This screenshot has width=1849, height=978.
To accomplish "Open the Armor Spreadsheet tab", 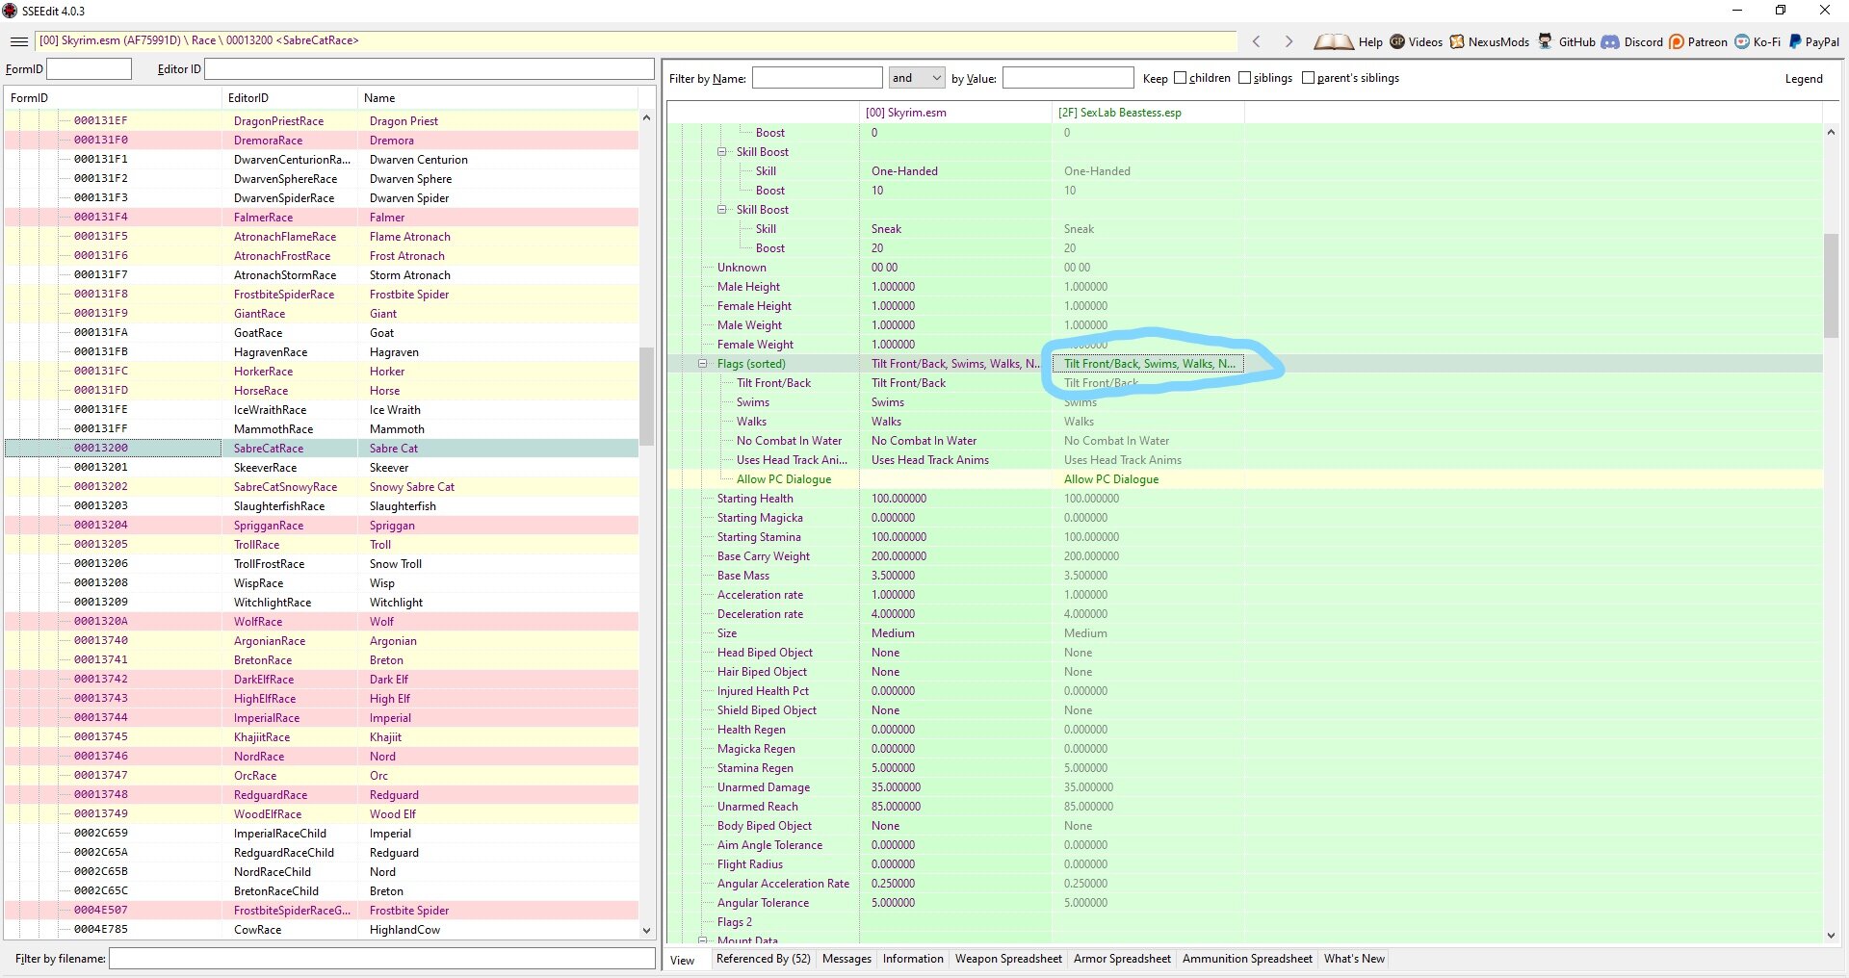I will click(x=1122, y=959).
